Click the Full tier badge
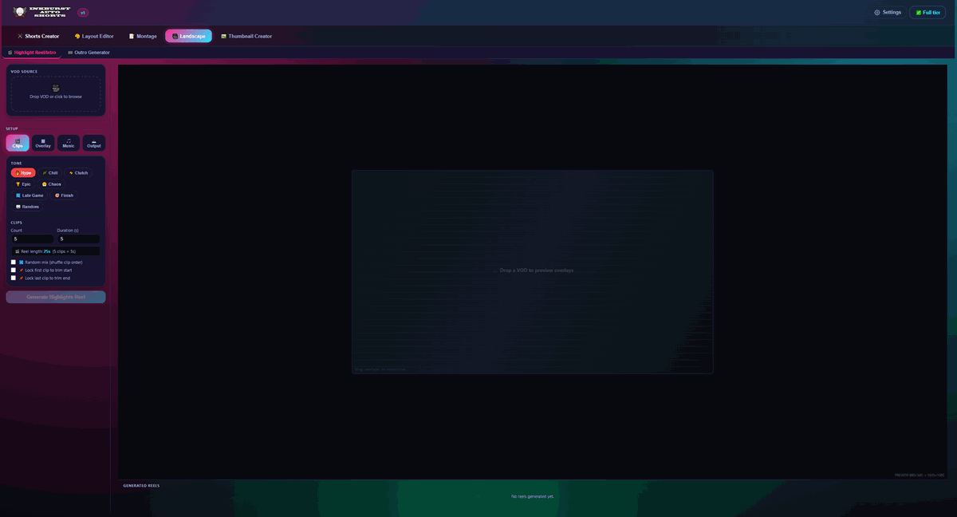 coord(927,13)
